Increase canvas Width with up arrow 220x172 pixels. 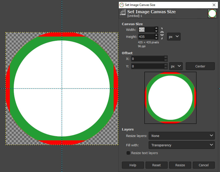(156, 28)
